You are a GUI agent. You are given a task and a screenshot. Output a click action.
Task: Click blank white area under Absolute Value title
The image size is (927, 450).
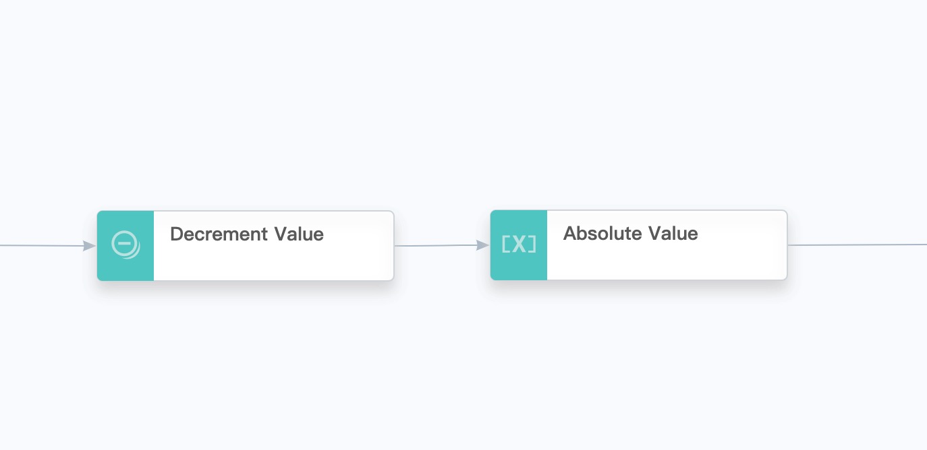pos(667,263)
